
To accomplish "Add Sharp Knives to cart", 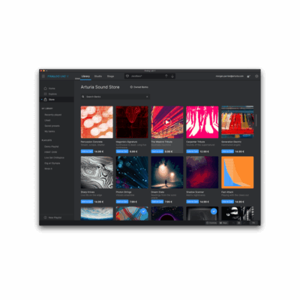I will pos(87,202).
